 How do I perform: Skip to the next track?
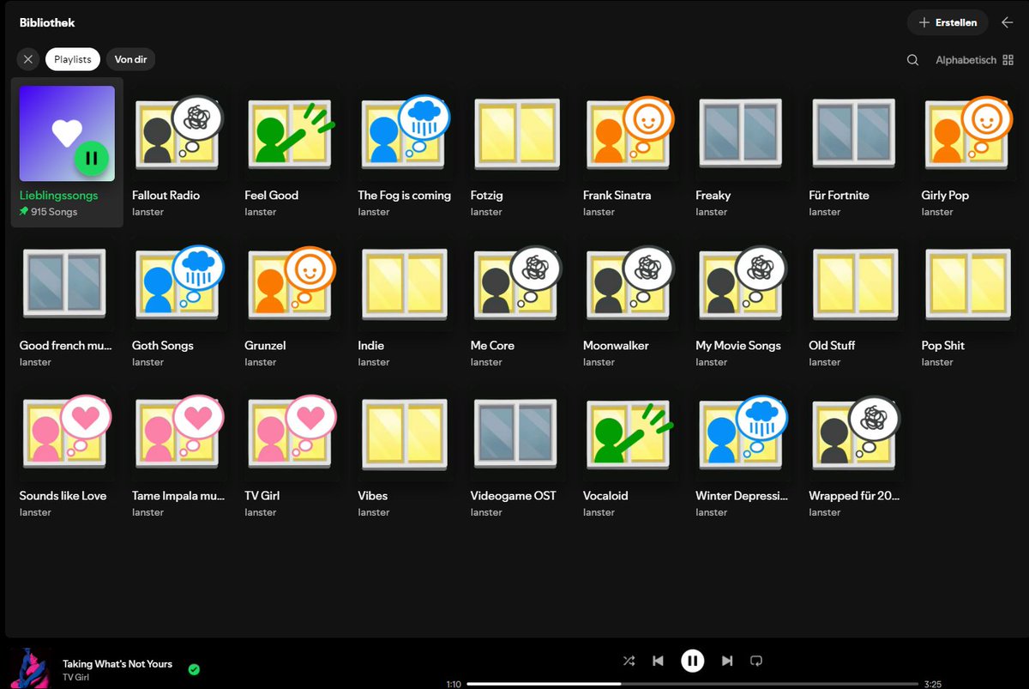(x=727, y=661)
